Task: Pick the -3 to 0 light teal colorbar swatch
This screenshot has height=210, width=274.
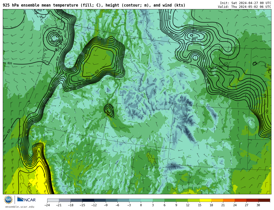Action: pyautogui.click(x=135, y=200)
